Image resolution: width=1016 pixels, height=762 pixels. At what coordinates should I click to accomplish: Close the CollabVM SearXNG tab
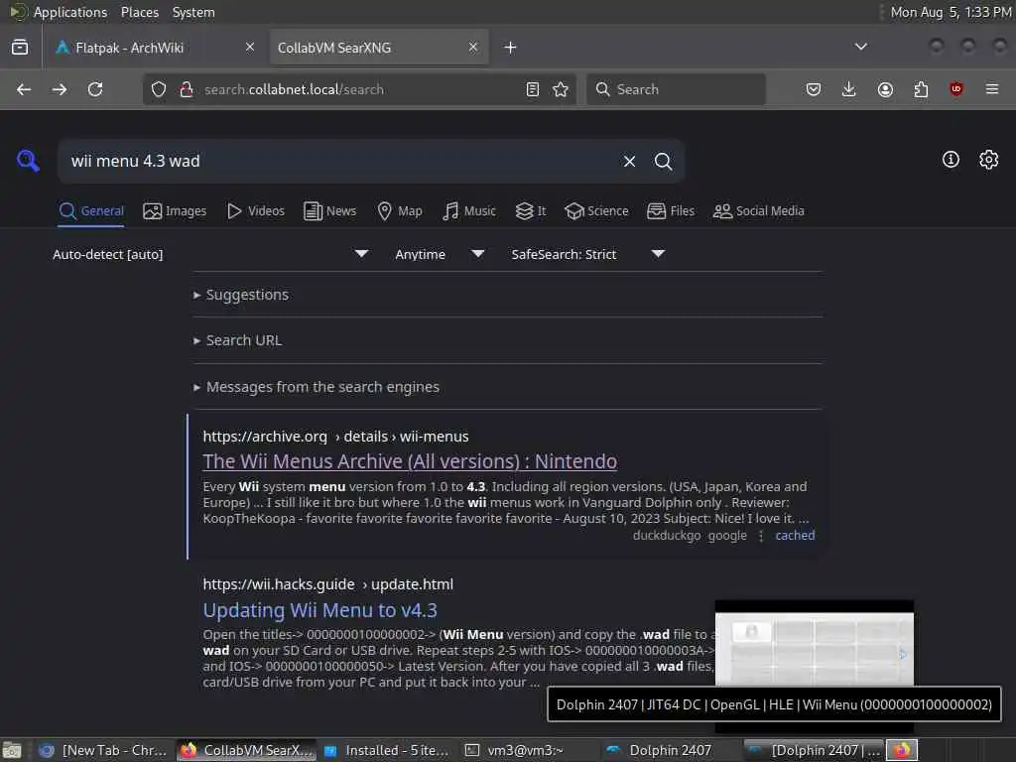coord(473,47)
